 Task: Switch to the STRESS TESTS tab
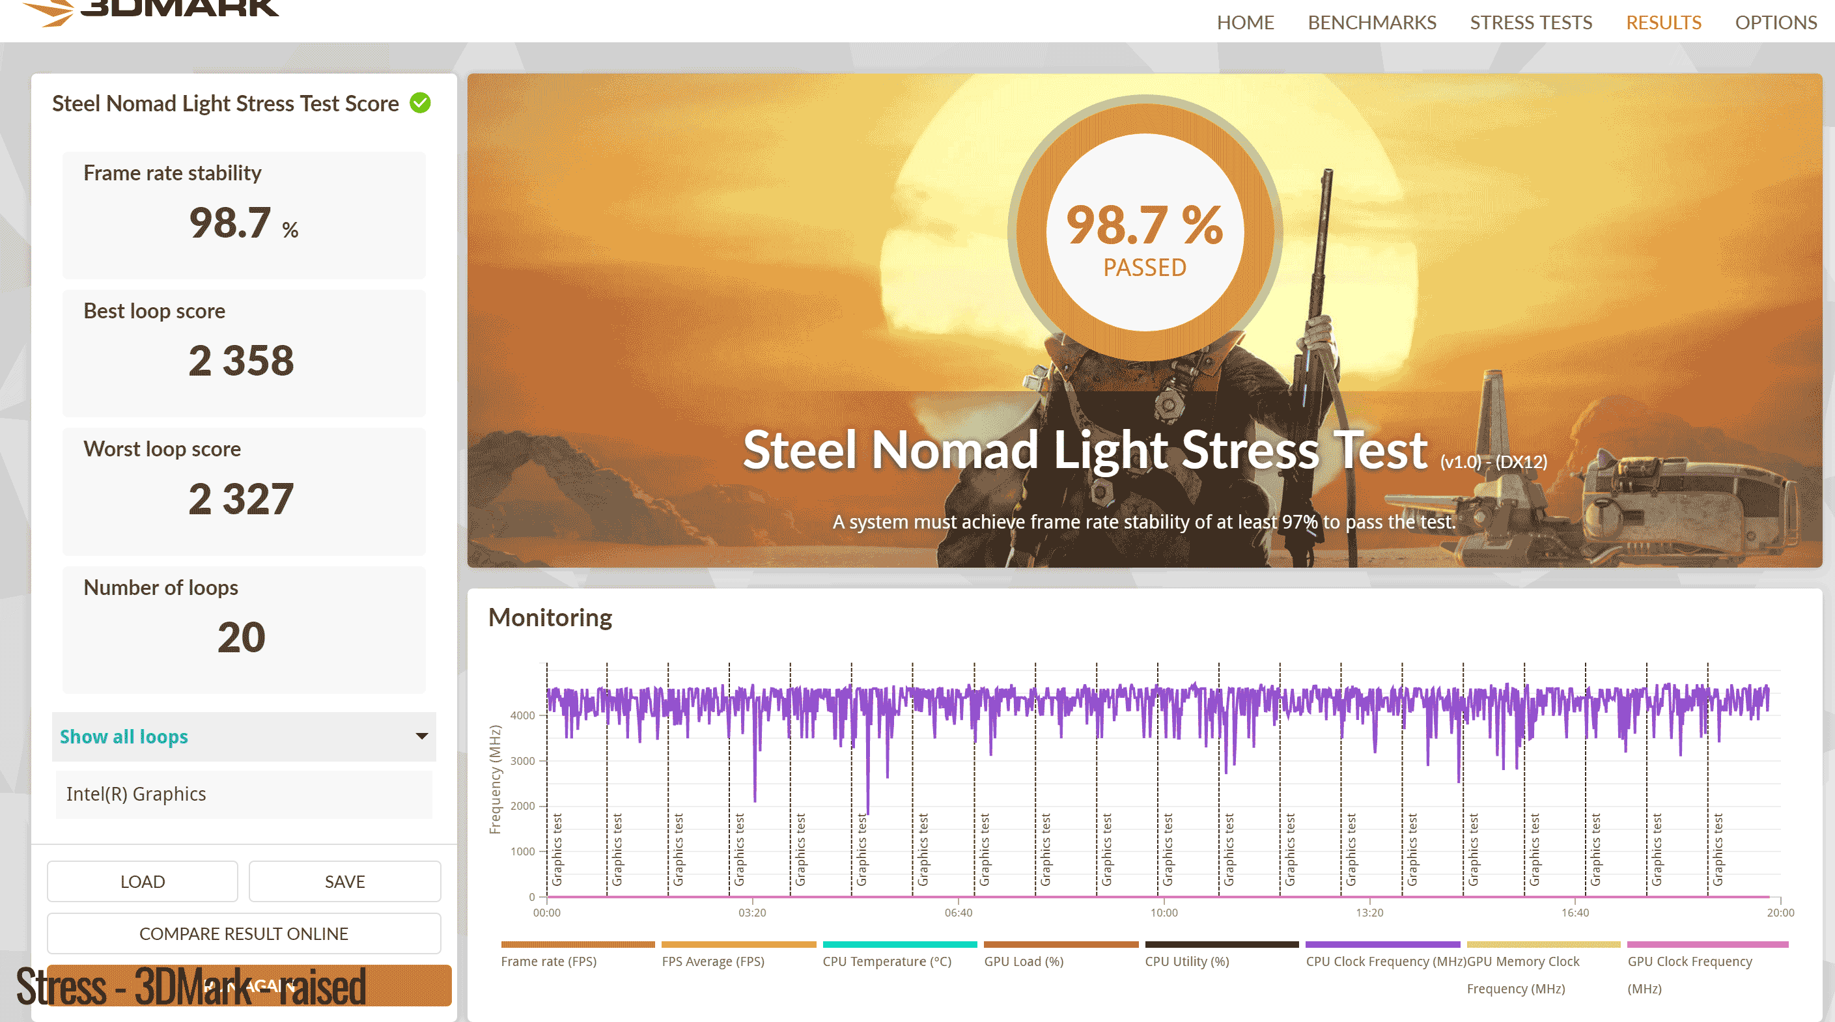pyautogui.click(x=1531, y=23)
